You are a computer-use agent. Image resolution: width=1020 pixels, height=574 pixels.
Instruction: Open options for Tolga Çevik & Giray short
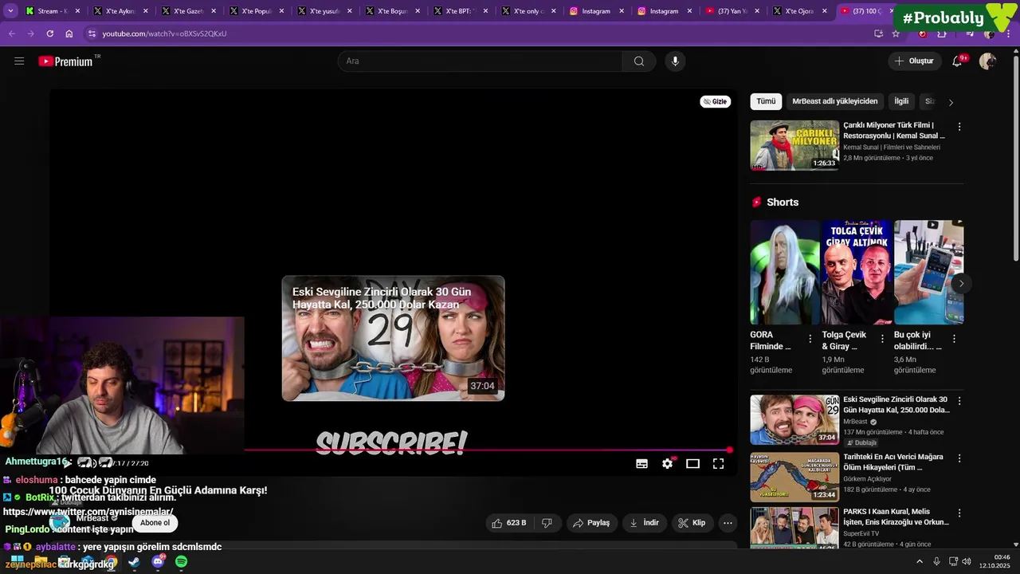(x=882, y=339)
